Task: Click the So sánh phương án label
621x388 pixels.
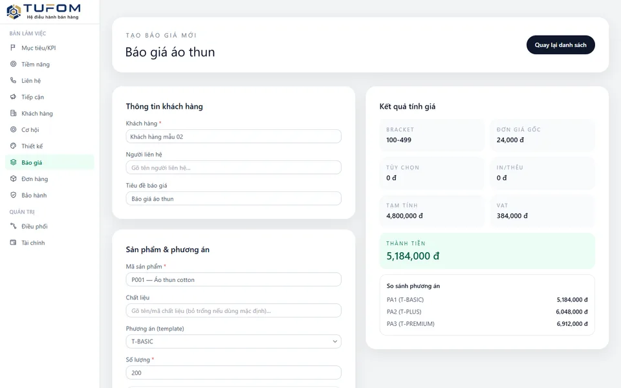Action: pyautogui.click(x=413, y=286)
